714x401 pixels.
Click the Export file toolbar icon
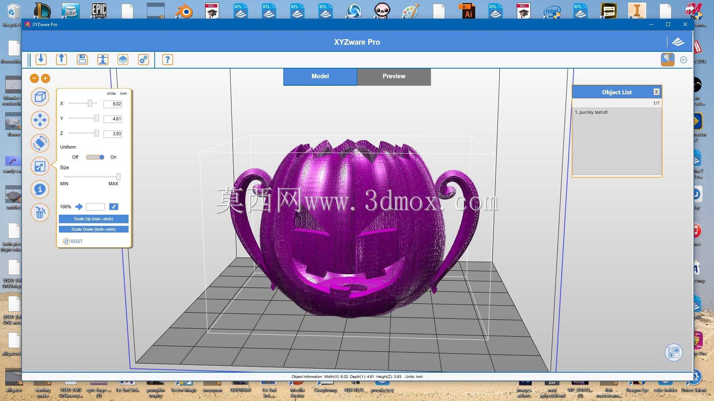61,60
